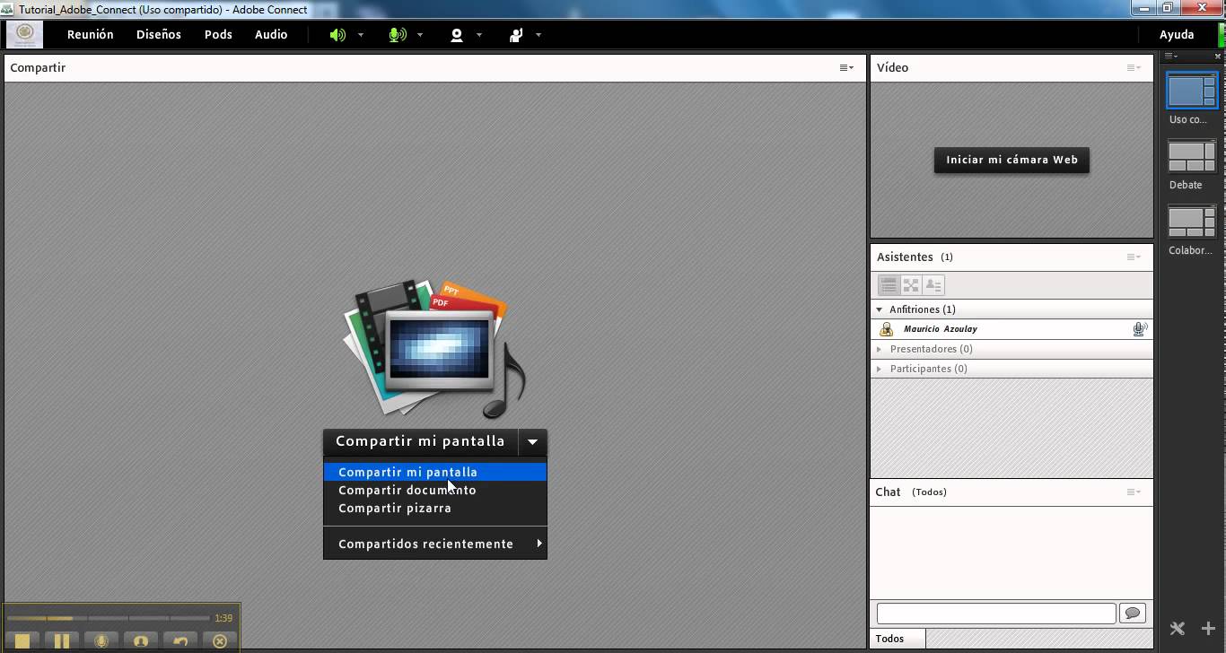This screenshot has width=1226, height=653.
Task: Open the Diseños menu
Action: pyautogui.click(x=159, y=34)
